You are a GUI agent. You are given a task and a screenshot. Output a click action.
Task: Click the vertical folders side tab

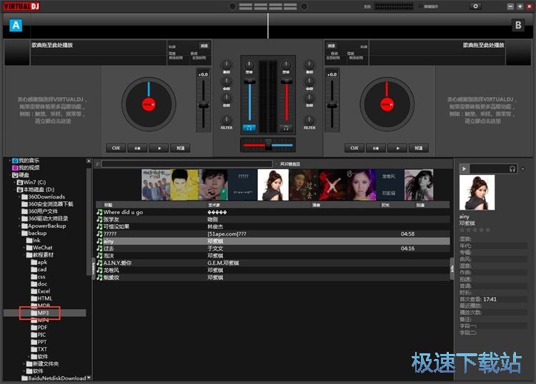tap(93, 268)
